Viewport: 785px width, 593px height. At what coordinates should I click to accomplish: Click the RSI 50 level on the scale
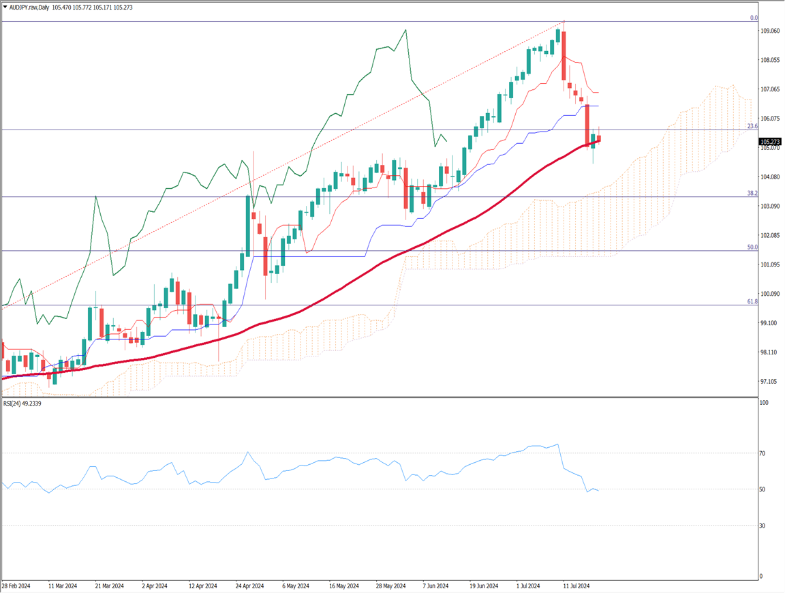(x=764, y=489)
